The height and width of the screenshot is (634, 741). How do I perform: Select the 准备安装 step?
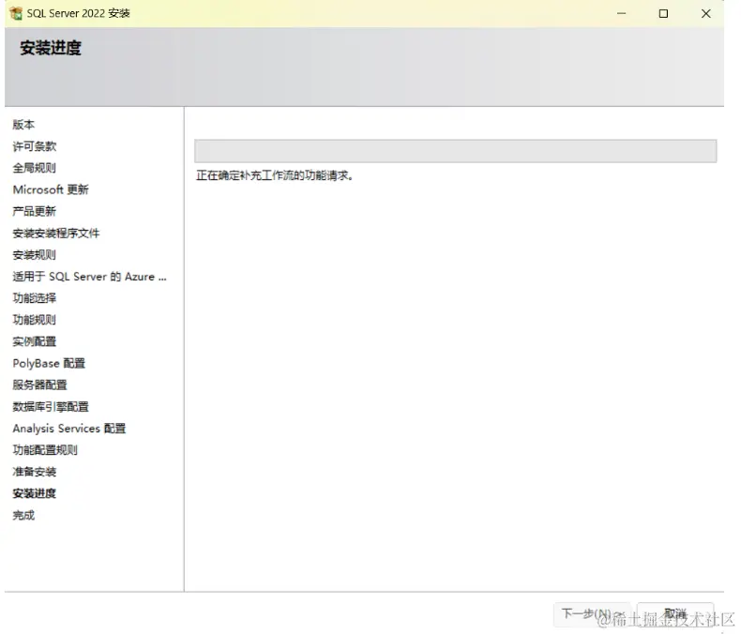tap(35, 472)
